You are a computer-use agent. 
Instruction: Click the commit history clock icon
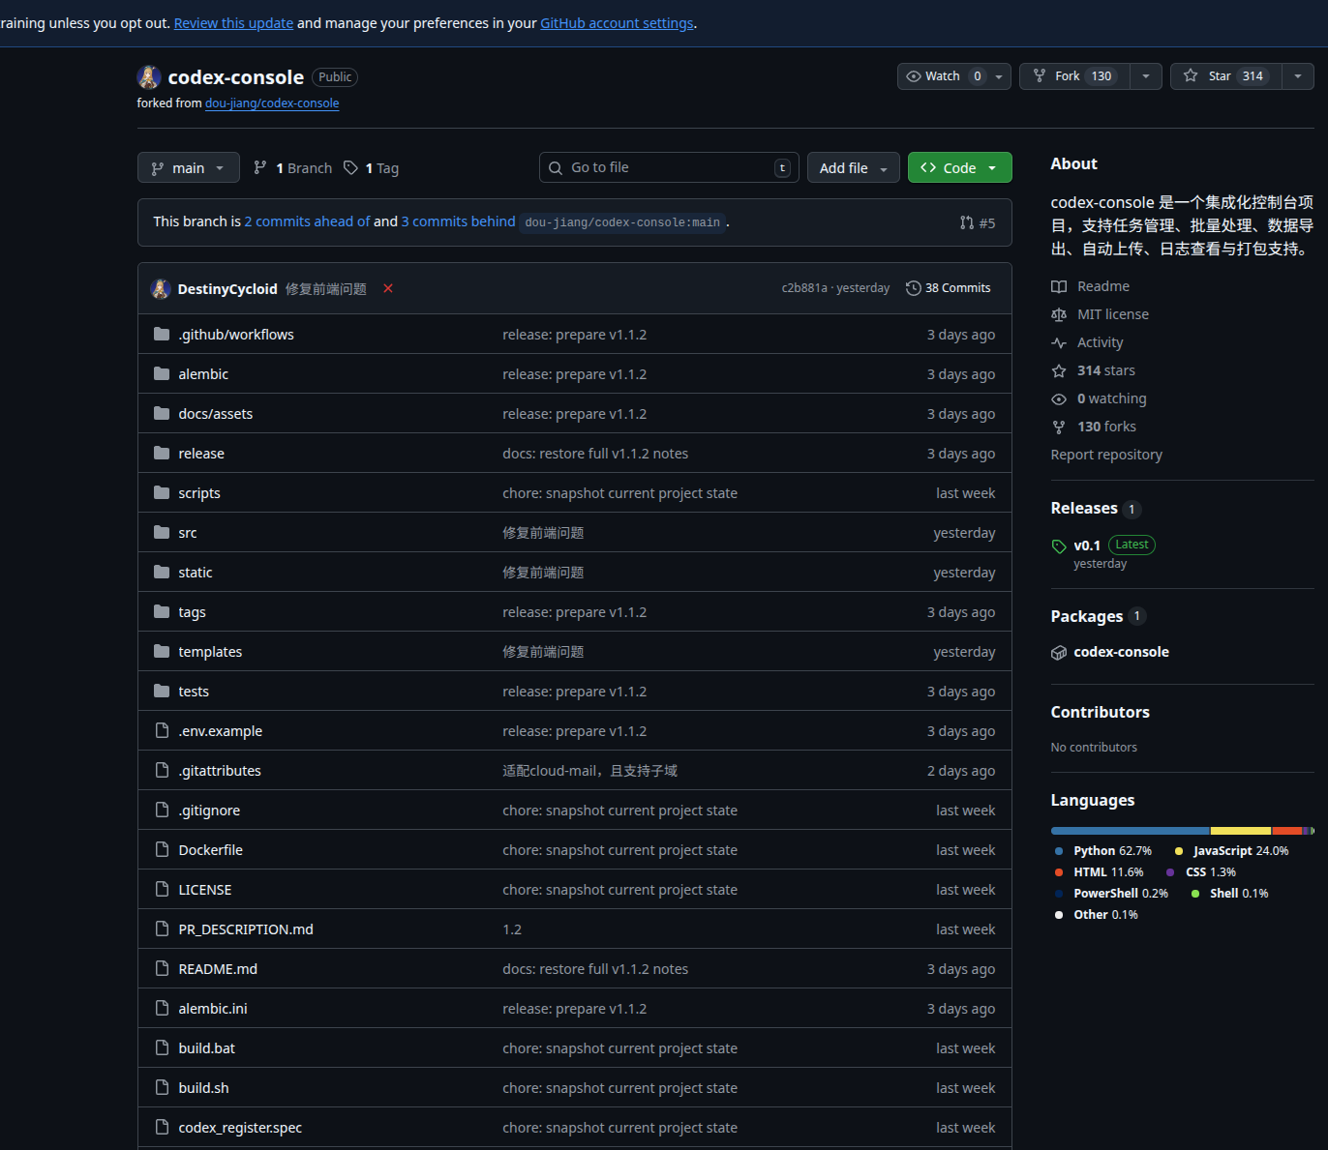tap(913, 288)
